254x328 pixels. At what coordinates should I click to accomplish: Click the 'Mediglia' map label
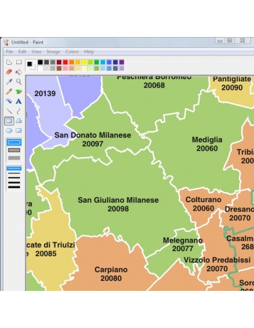(207, 140)
